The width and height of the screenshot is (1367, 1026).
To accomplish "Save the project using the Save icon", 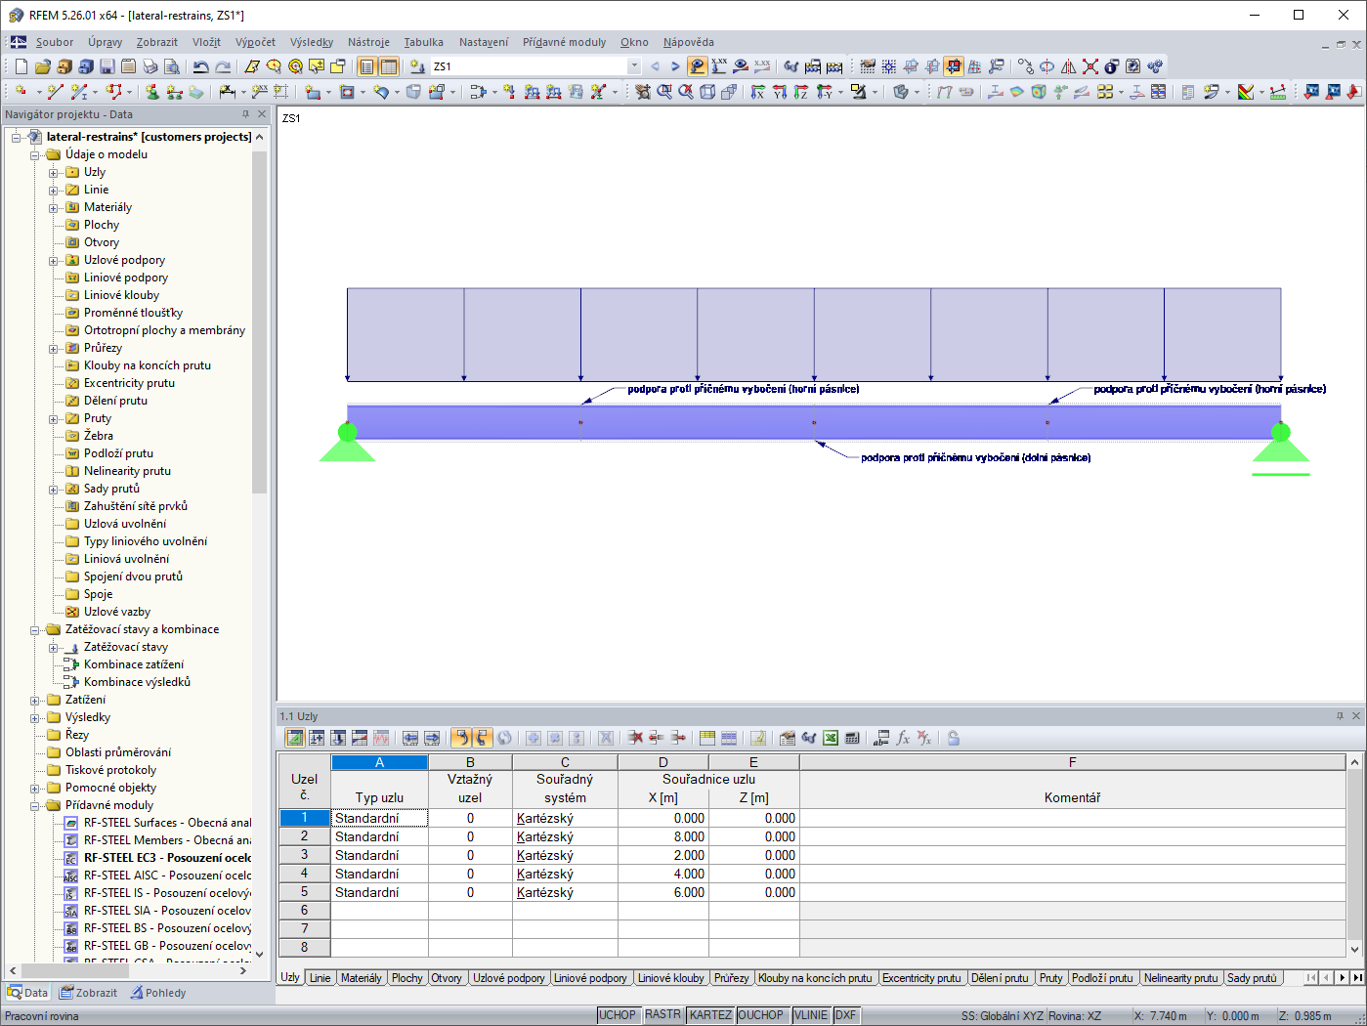I will coord(108,65).
